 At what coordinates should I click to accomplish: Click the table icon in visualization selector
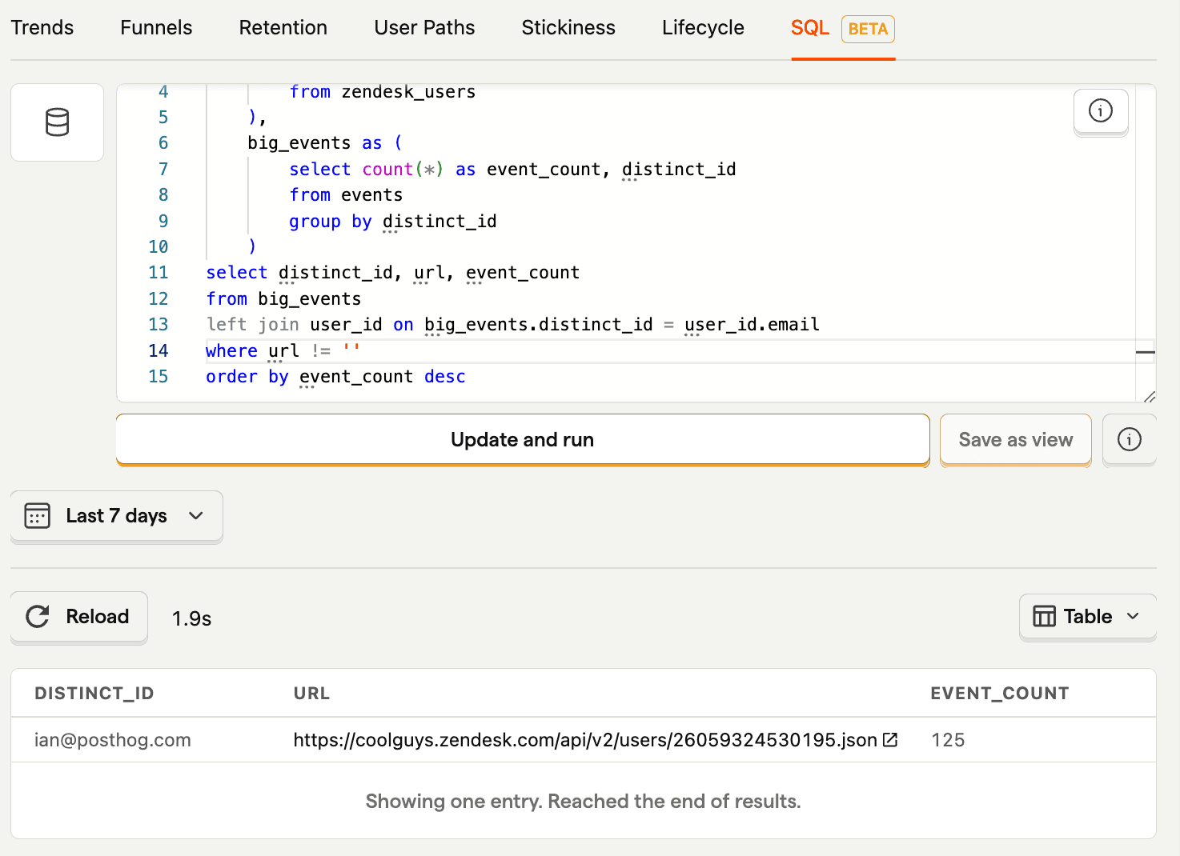[1044, 616]
